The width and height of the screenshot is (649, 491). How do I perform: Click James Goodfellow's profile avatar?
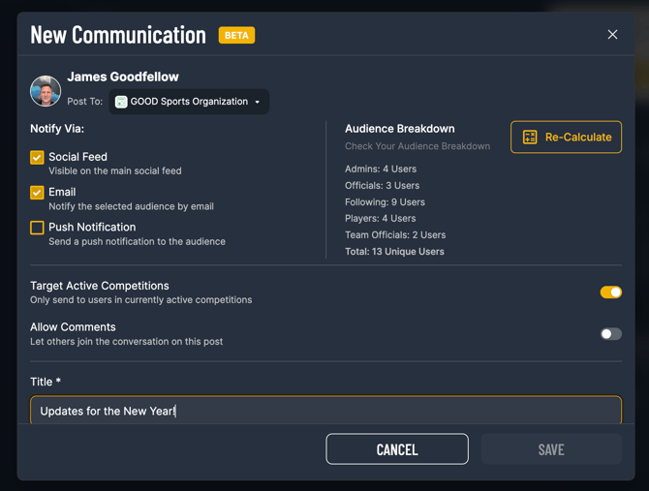46,91
